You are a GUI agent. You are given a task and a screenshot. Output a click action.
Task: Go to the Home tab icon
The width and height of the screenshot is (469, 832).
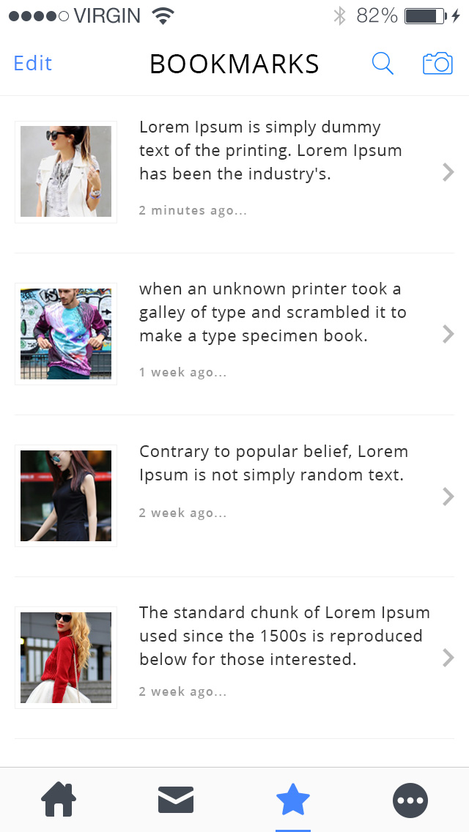59,800
